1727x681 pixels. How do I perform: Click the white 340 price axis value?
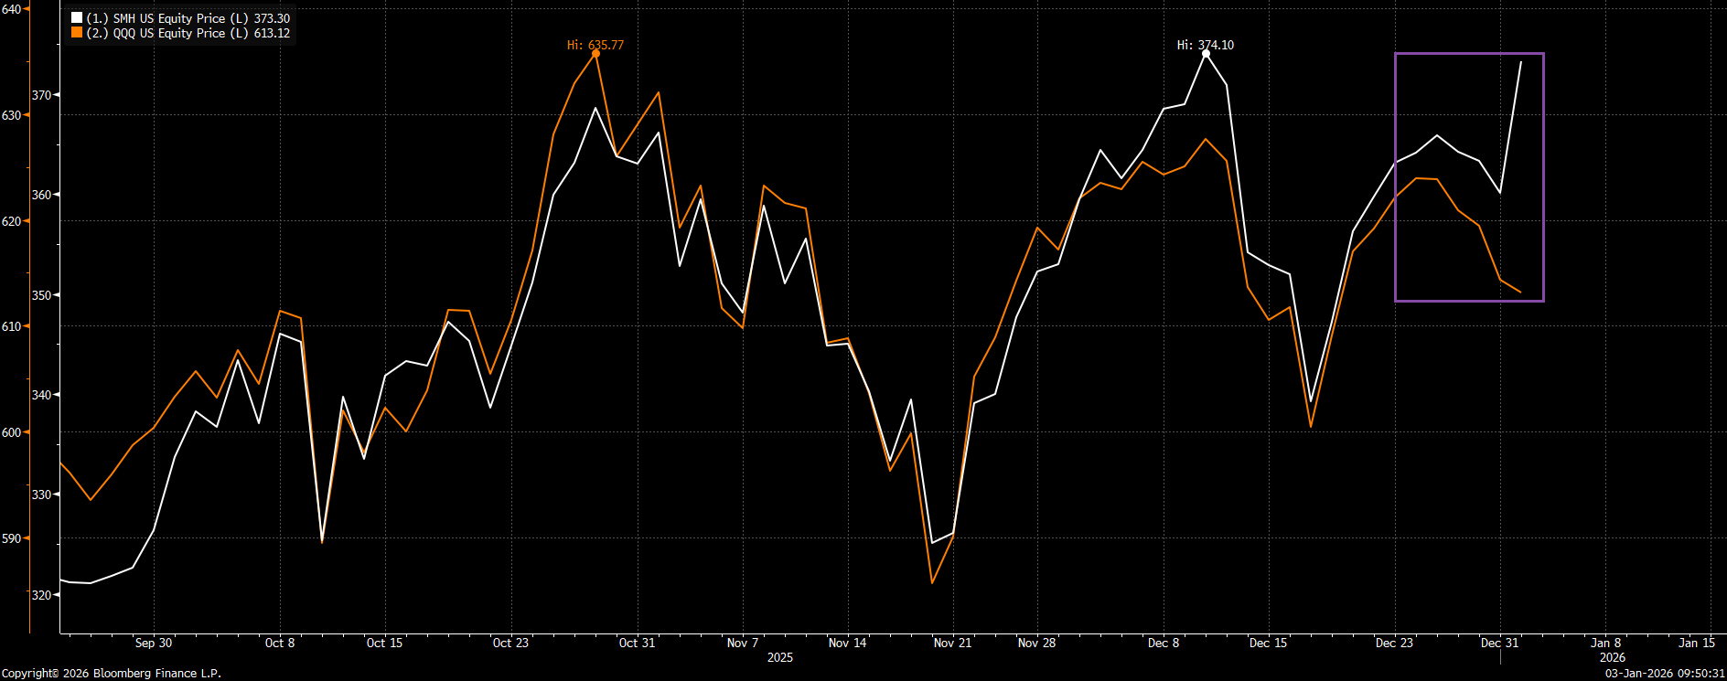(42, 395)
